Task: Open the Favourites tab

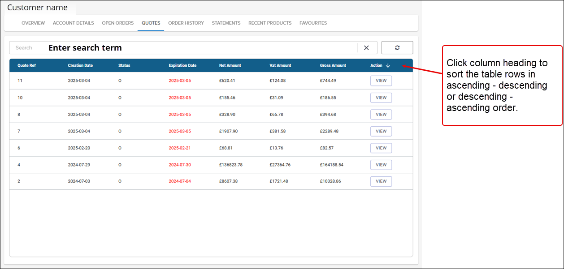Action: [x=313, y=23]
